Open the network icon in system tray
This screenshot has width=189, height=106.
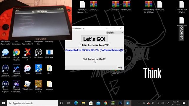pos(158,103)
